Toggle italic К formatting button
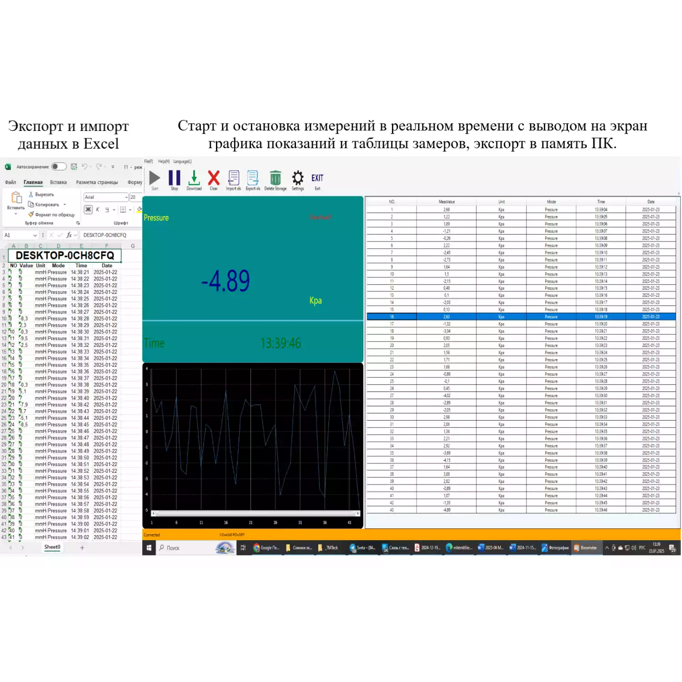 point(98,210)
